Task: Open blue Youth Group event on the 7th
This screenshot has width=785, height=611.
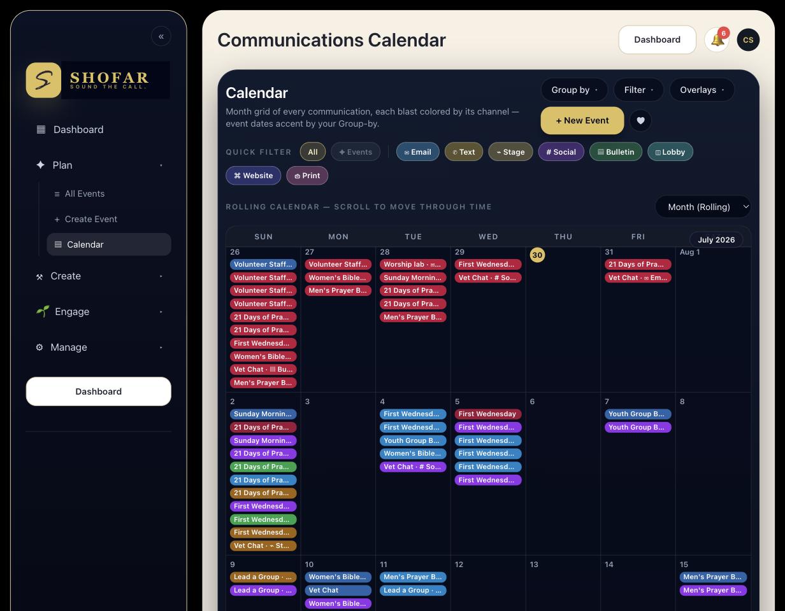Action: pyautogui.click(x=638, y=414)
